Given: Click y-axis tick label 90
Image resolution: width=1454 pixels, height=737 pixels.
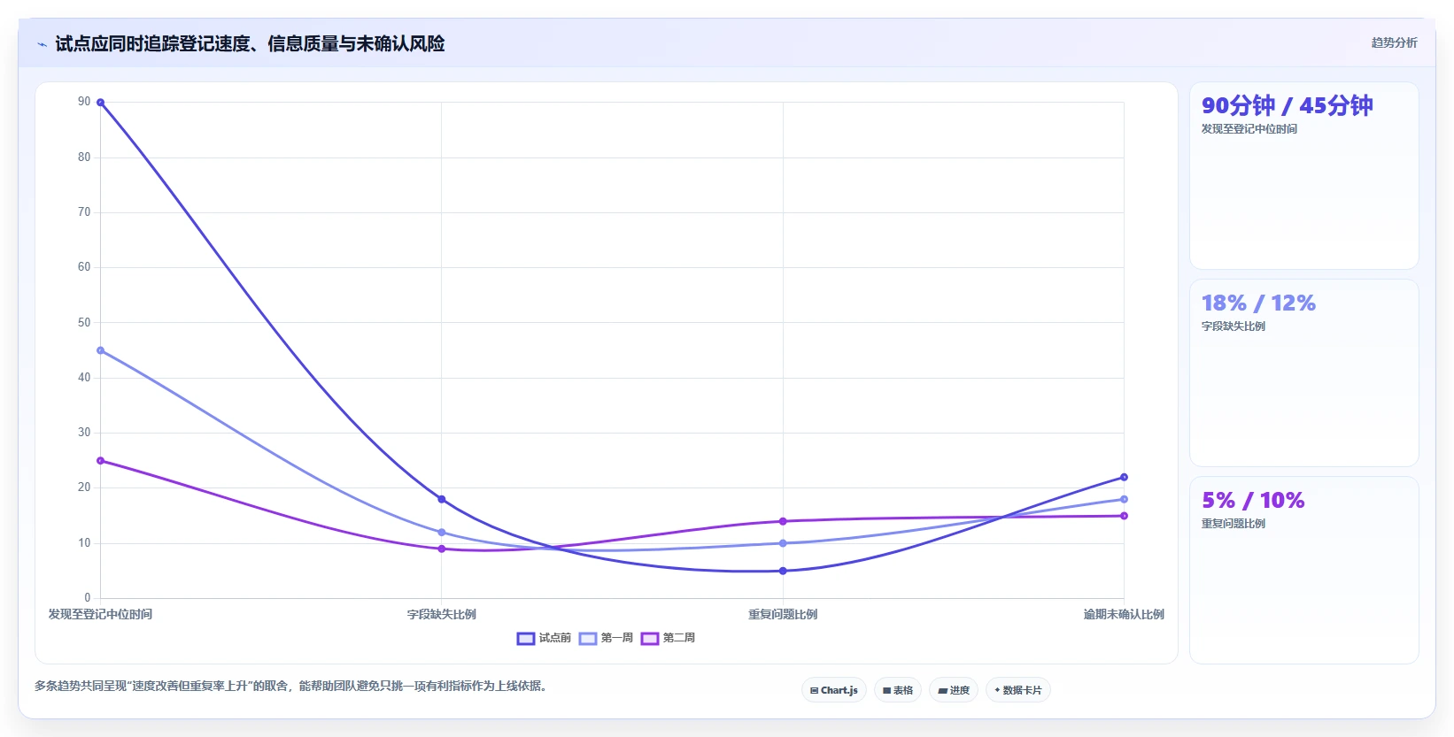Looking at the screenshot, I should click(84, 102).
